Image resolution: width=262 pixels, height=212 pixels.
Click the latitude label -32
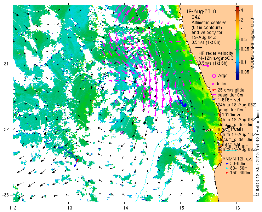[x=5, y=130]
